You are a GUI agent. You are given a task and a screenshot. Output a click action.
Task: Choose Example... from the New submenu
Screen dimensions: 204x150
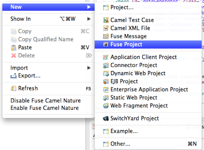click(148, 131)
